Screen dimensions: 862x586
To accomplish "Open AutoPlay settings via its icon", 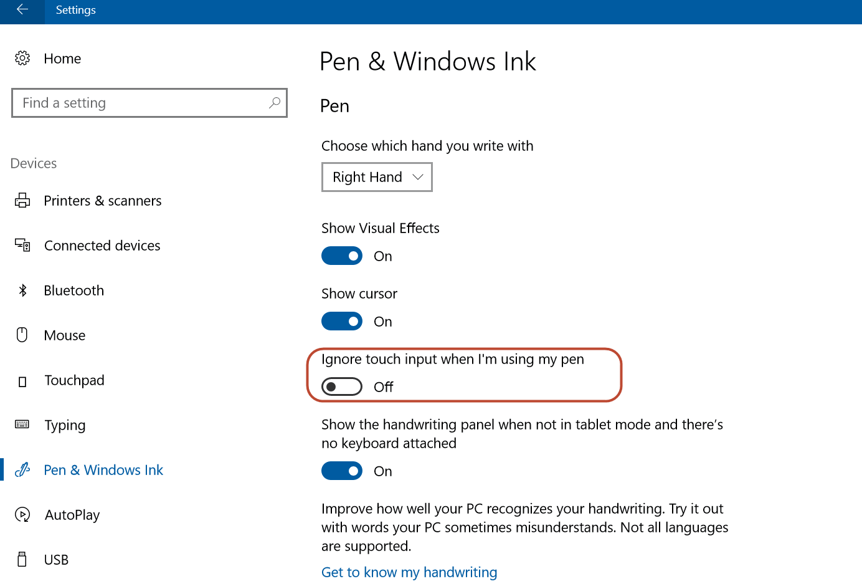I will pyautogui.click(x=22, y=514).
